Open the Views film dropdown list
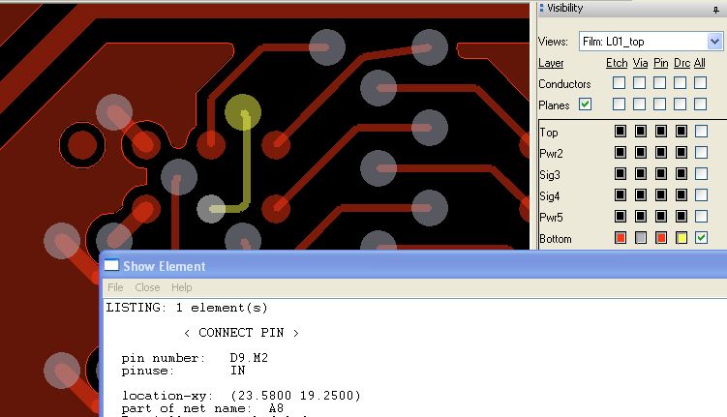727x417 pixels. 714,42
